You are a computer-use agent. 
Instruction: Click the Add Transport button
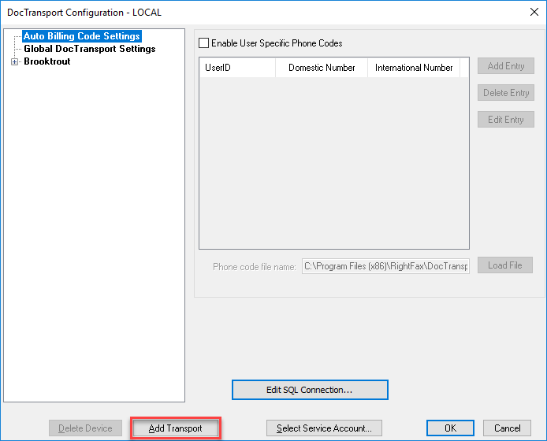point(176,428)
